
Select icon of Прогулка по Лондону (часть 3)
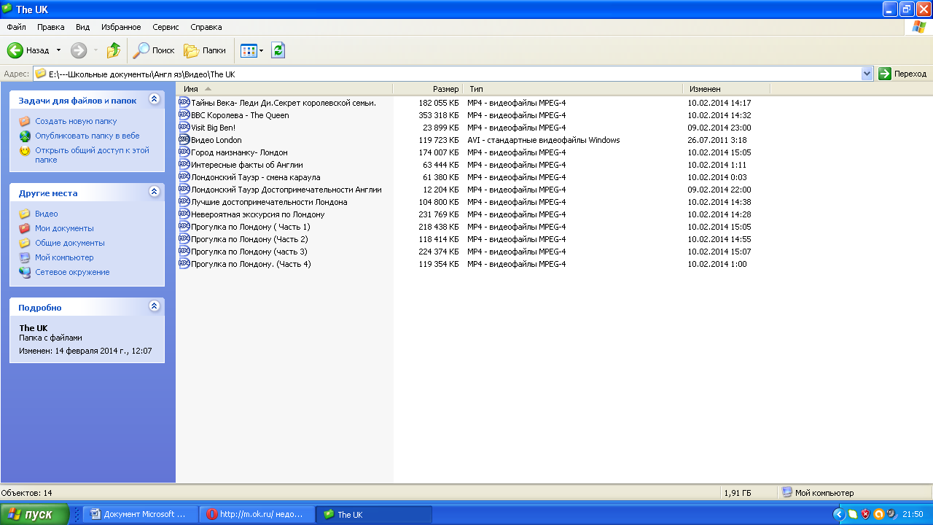tap(184, 252)
